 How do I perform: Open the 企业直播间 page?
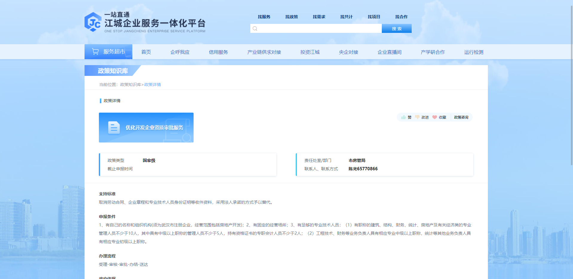click(389, 52)
